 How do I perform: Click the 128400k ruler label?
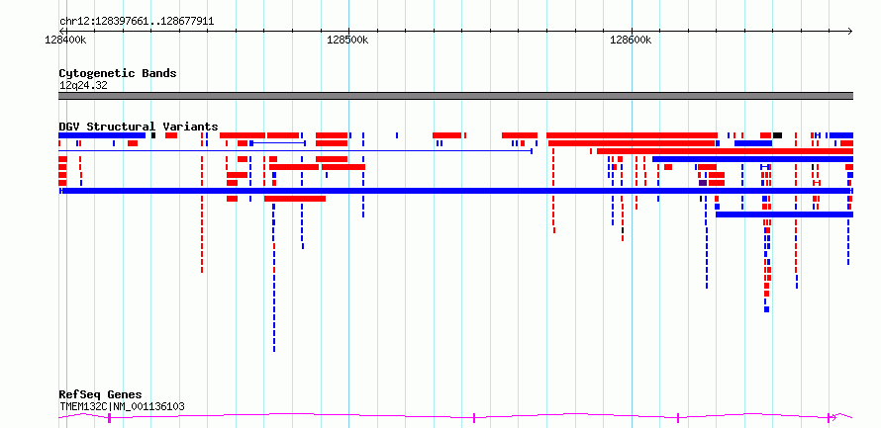(65, 40)
